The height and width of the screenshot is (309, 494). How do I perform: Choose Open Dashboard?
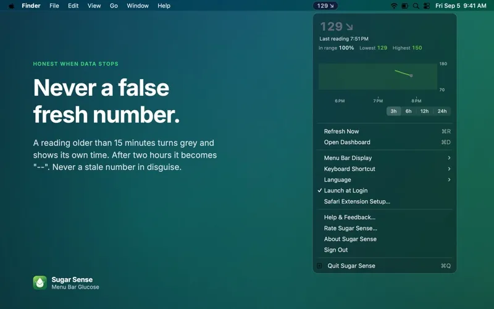point(385,142)
